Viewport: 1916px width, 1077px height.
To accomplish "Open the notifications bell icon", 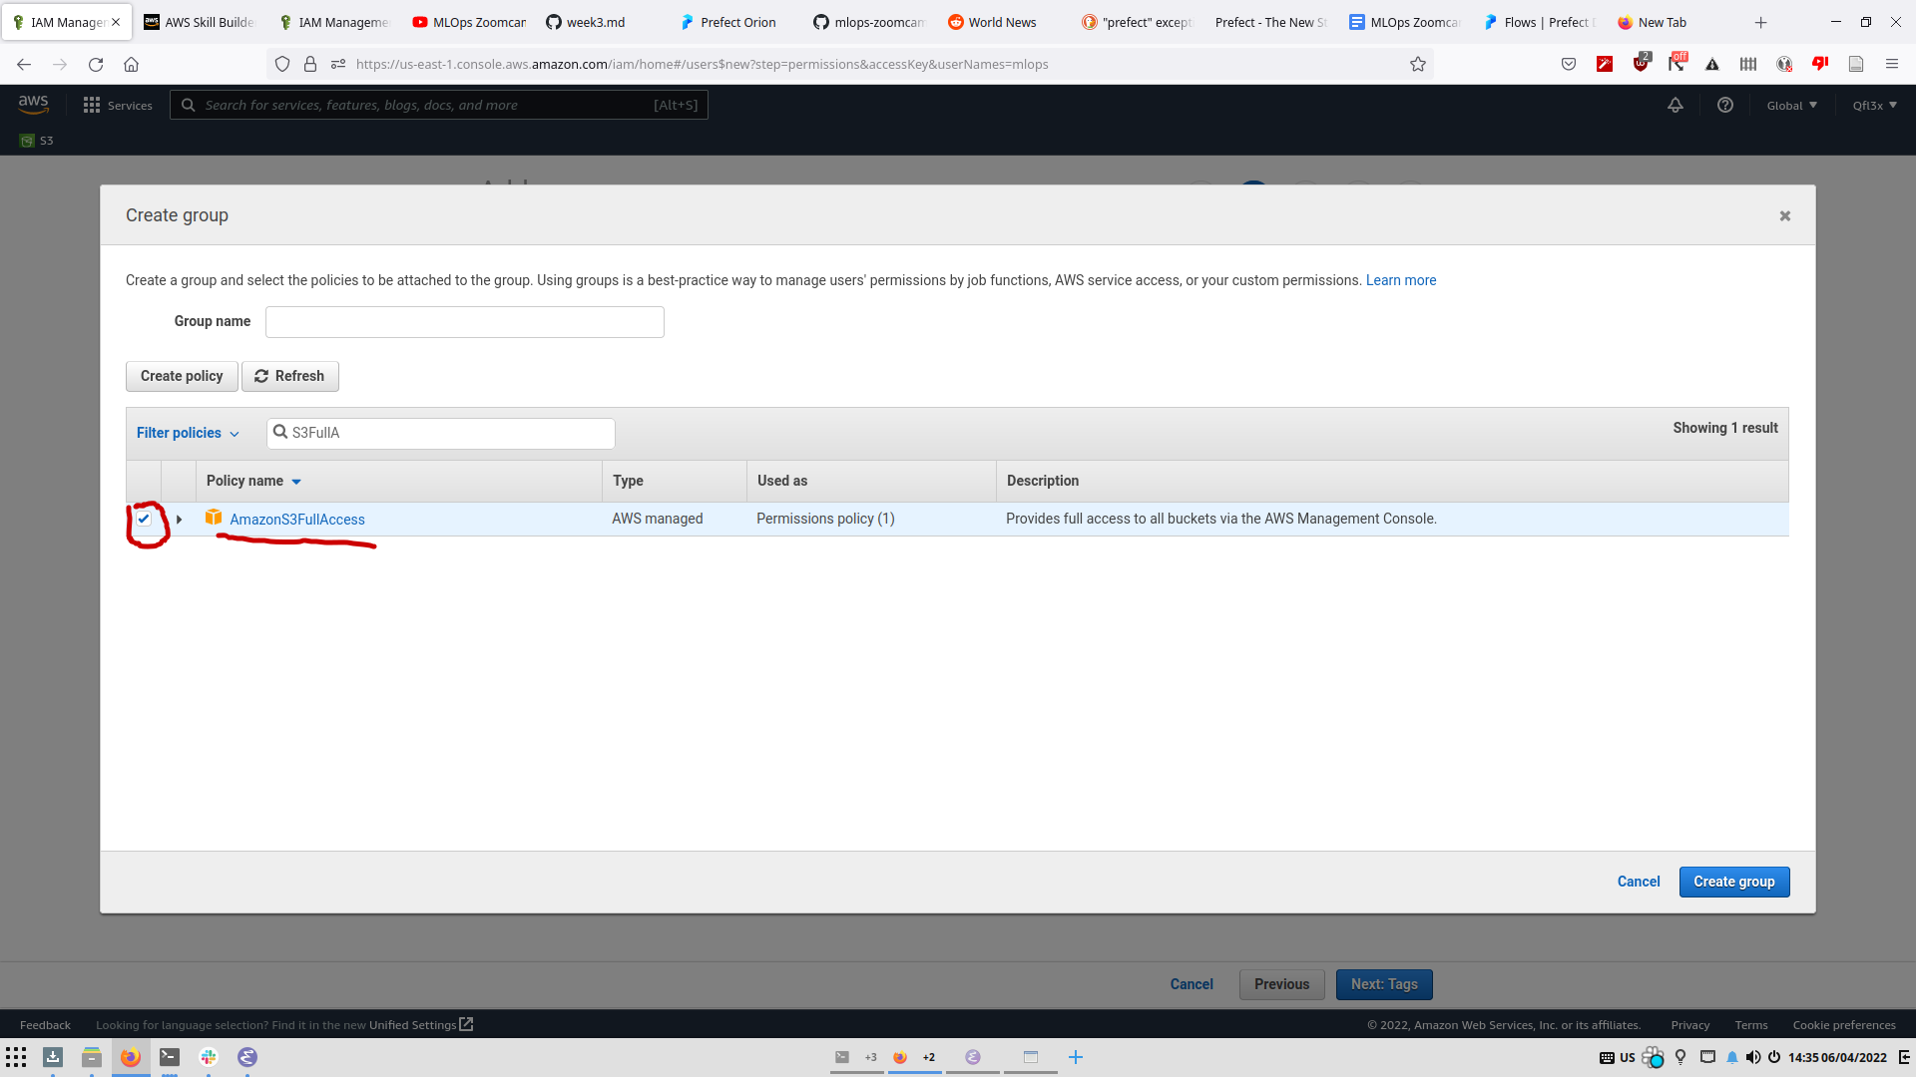I will point(1676,105).
